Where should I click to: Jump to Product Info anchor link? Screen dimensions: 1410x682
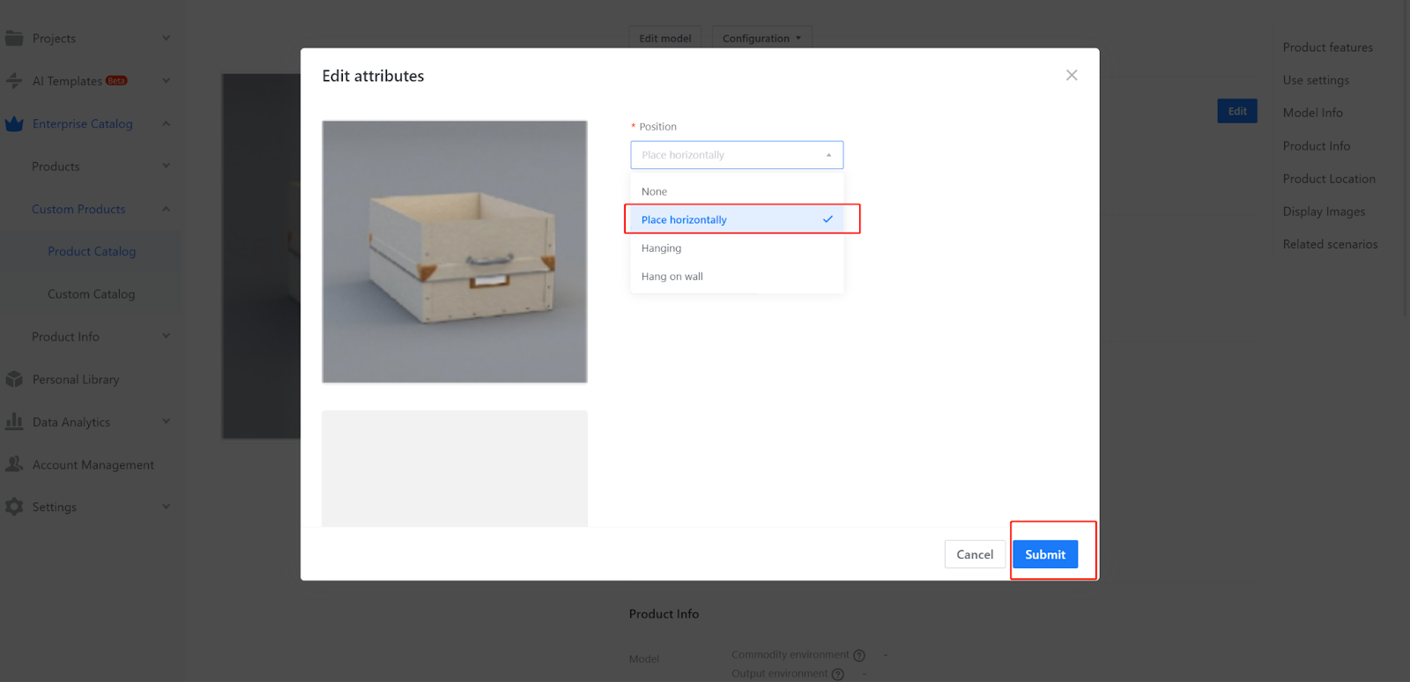pos(1317,146)
